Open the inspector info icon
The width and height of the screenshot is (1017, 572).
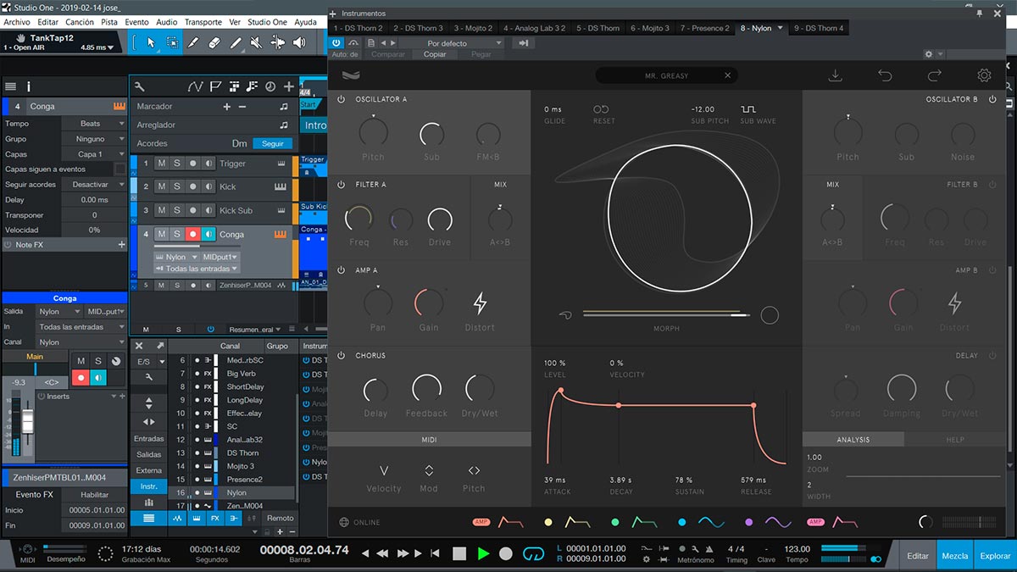pos(29,86)
